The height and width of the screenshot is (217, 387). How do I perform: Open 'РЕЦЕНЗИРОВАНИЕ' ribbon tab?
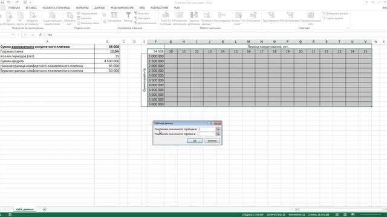click(x=122, y=8)
